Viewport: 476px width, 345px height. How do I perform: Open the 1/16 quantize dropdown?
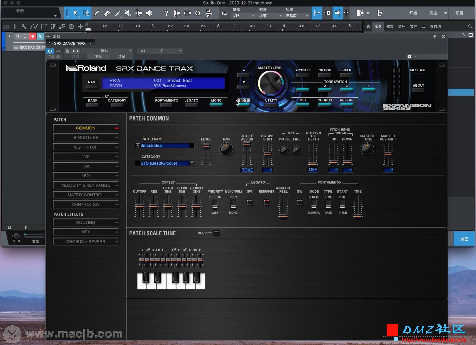click(x=243, y=16)
